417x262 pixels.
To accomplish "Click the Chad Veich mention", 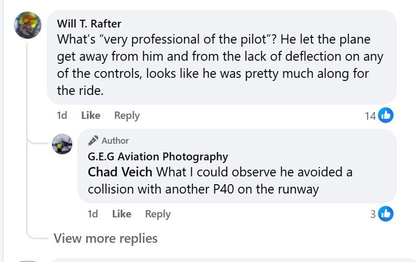I will 120,172.
